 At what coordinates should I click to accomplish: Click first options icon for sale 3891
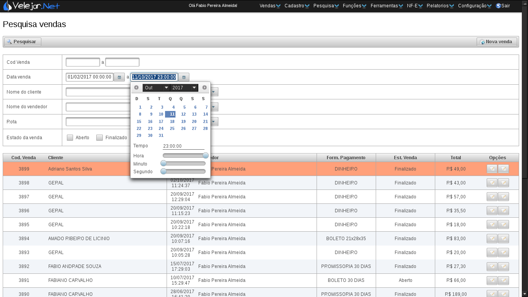[492, 280]
